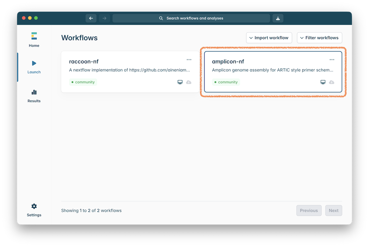
Task: Click the Home logo icon in sidebar
Action: point(34,36)
